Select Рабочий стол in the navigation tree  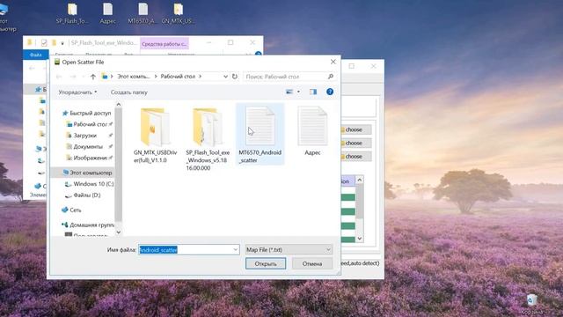click(x=87, y=124)
